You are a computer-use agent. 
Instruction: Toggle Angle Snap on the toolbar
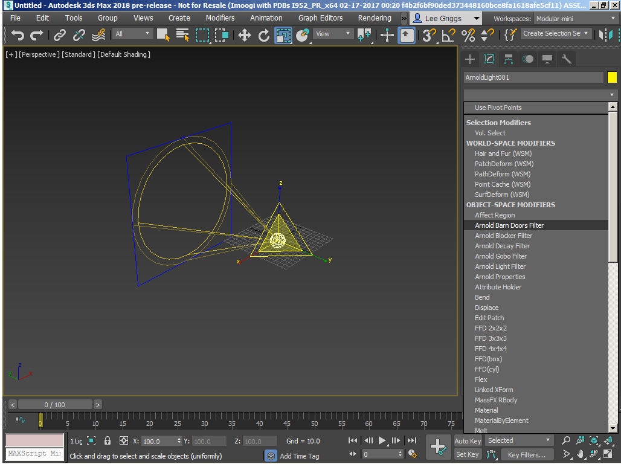pyautogui.click(x=448, y=35)
